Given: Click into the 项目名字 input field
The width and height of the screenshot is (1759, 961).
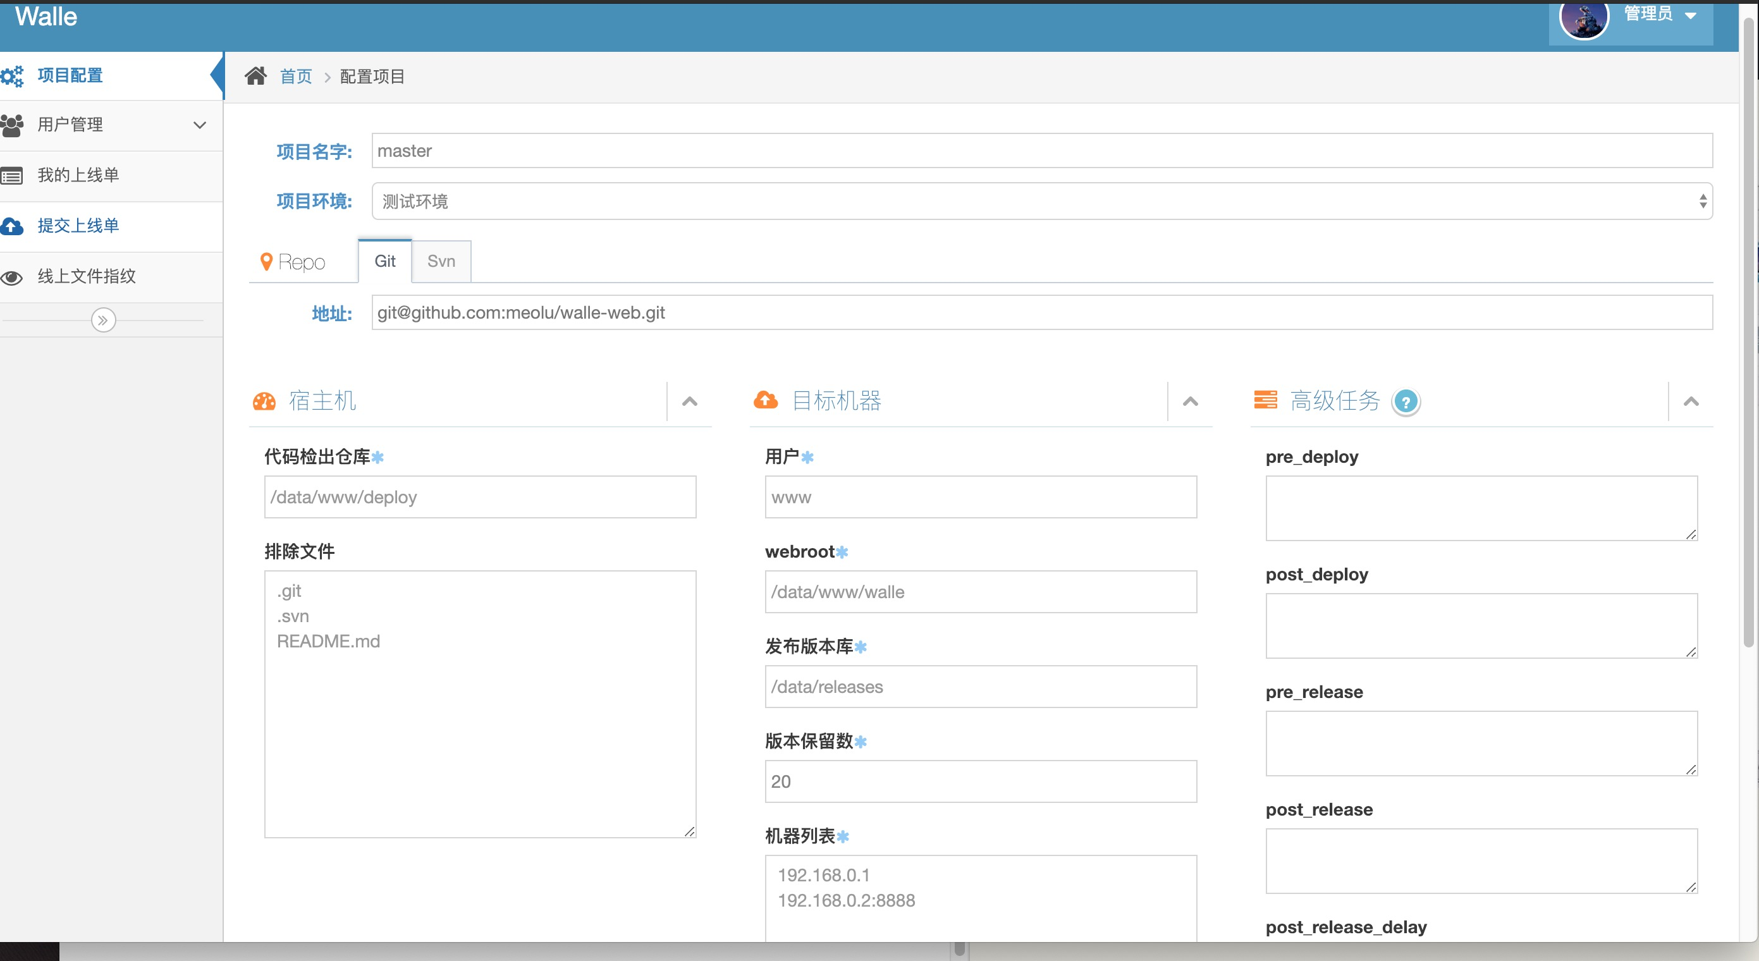Looking at the screenshot, I should (x=1041, y=151).
